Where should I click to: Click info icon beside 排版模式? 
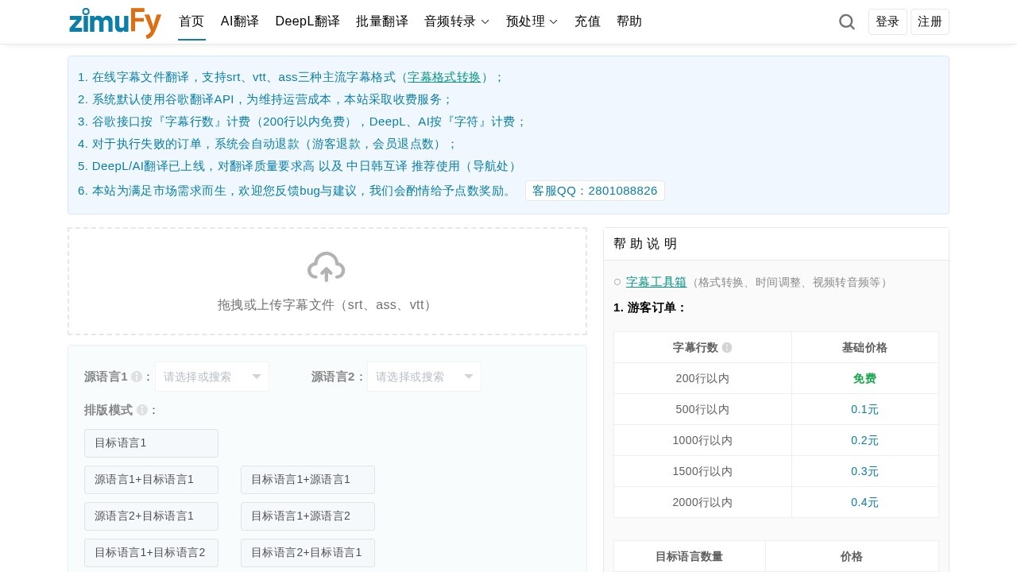(142, 410)
